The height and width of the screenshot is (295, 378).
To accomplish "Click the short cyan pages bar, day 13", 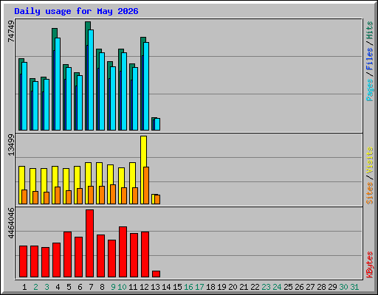I will point(157,124).
